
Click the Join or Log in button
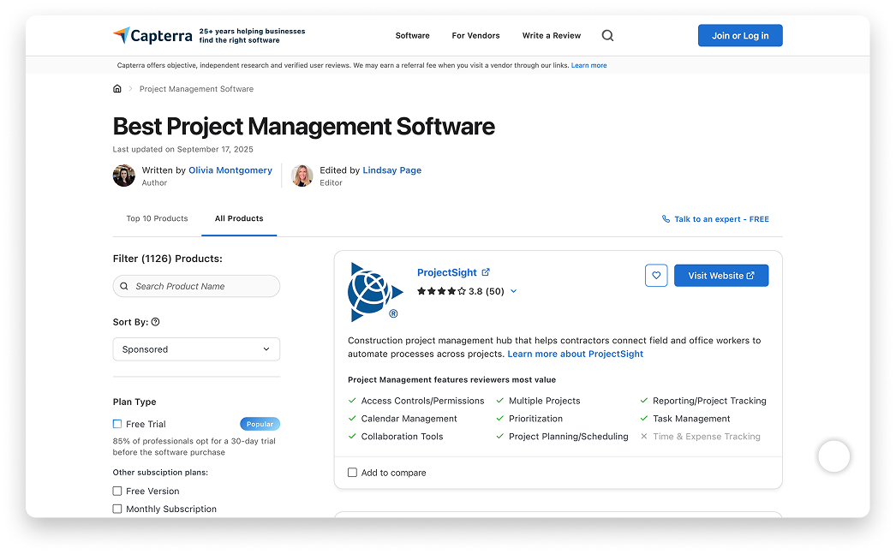(740, 35)
